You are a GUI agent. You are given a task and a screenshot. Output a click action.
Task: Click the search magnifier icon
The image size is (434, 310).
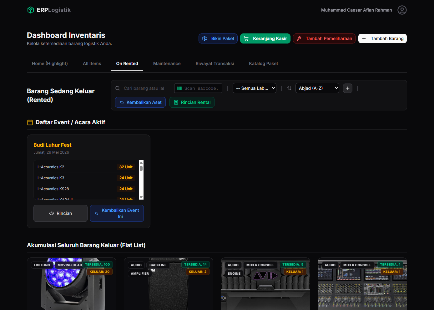tap(118, 88)
